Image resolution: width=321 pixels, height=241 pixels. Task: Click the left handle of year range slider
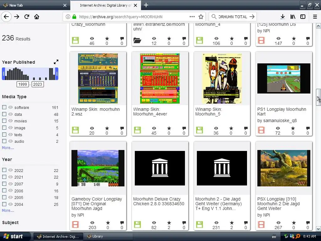(3, 74)
